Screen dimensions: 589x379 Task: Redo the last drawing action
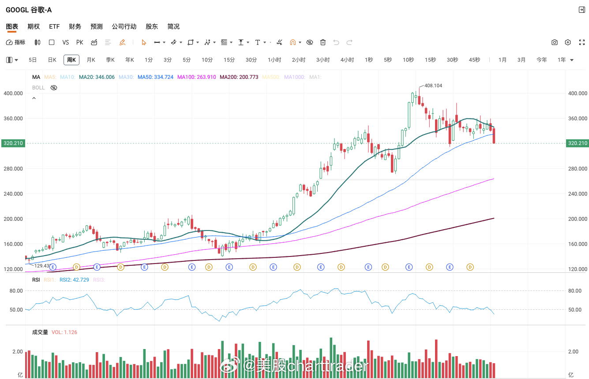tap(349, 42)
